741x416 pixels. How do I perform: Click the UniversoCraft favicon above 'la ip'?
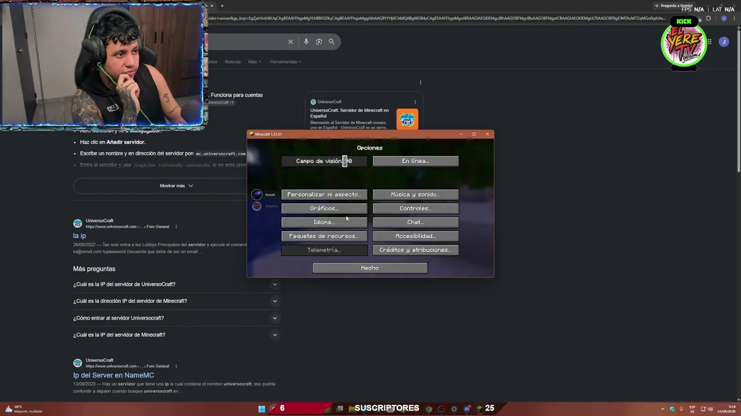78,224
